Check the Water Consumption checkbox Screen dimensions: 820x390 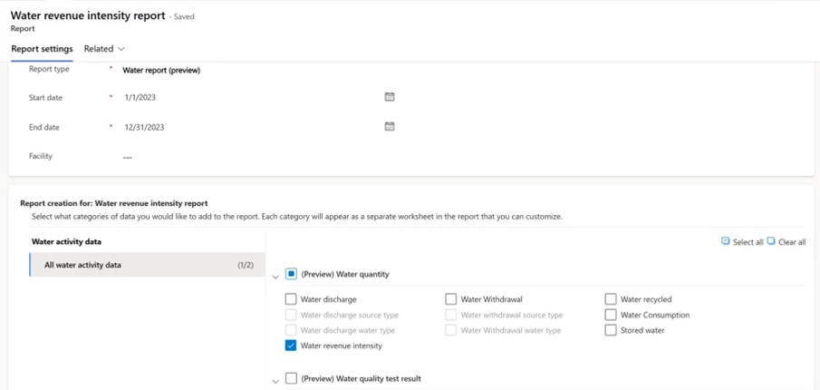point(611,315)
